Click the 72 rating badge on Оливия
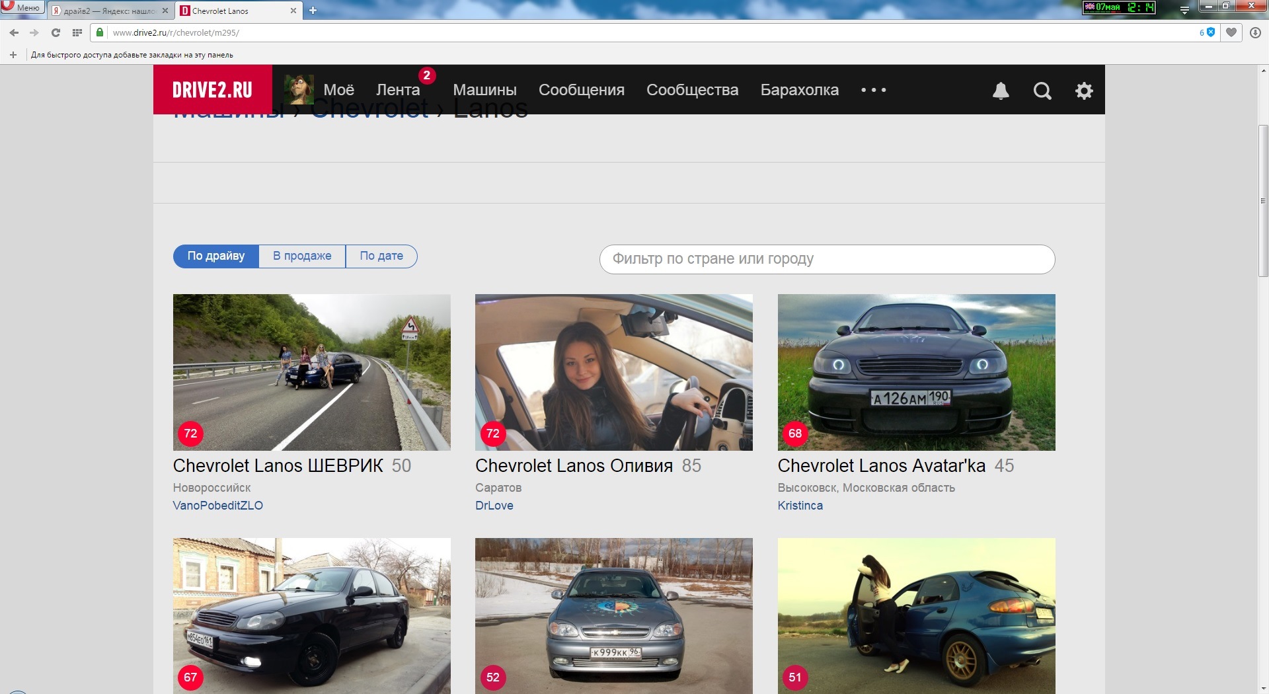 pyautogui.click(x=493, y=434)
